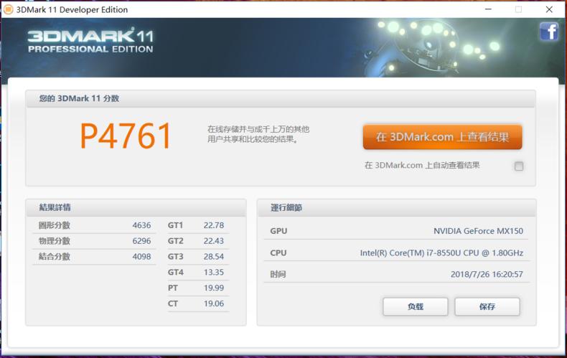The width and height of the screenshot is (567, 358).
Task: Select timestamp 2018/7/26 16:20:57
Action: [x=487, y=274]
